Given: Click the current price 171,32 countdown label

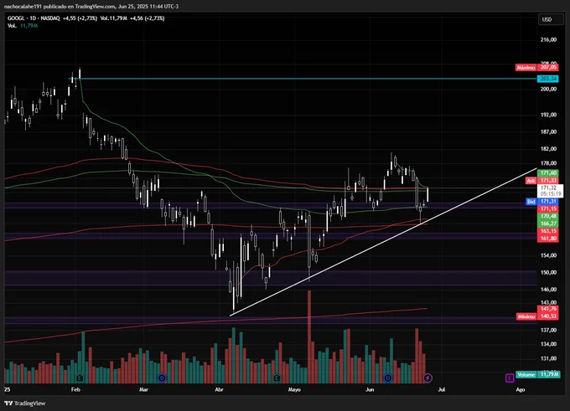Looking at the screenshot, I should [x=550, y=191].
